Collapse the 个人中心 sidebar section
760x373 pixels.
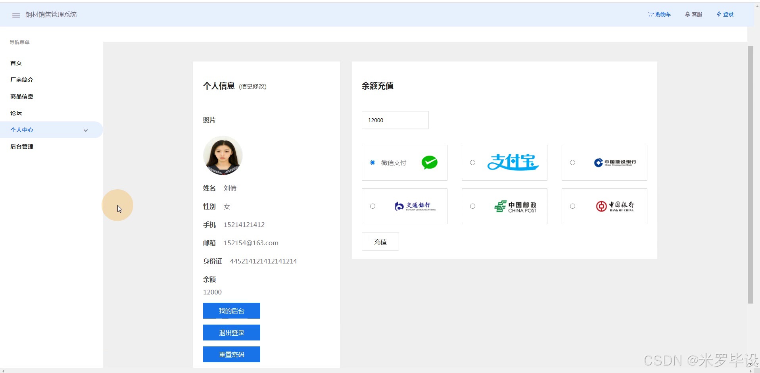point(86,130)
